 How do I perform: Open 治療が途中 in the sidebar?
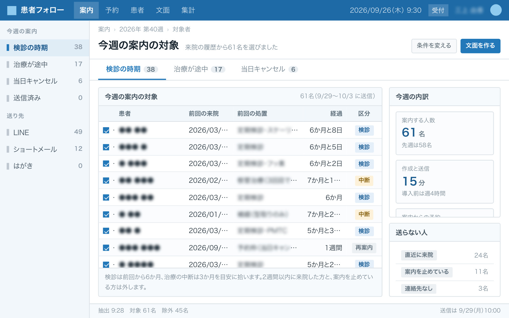click(45, 65)
